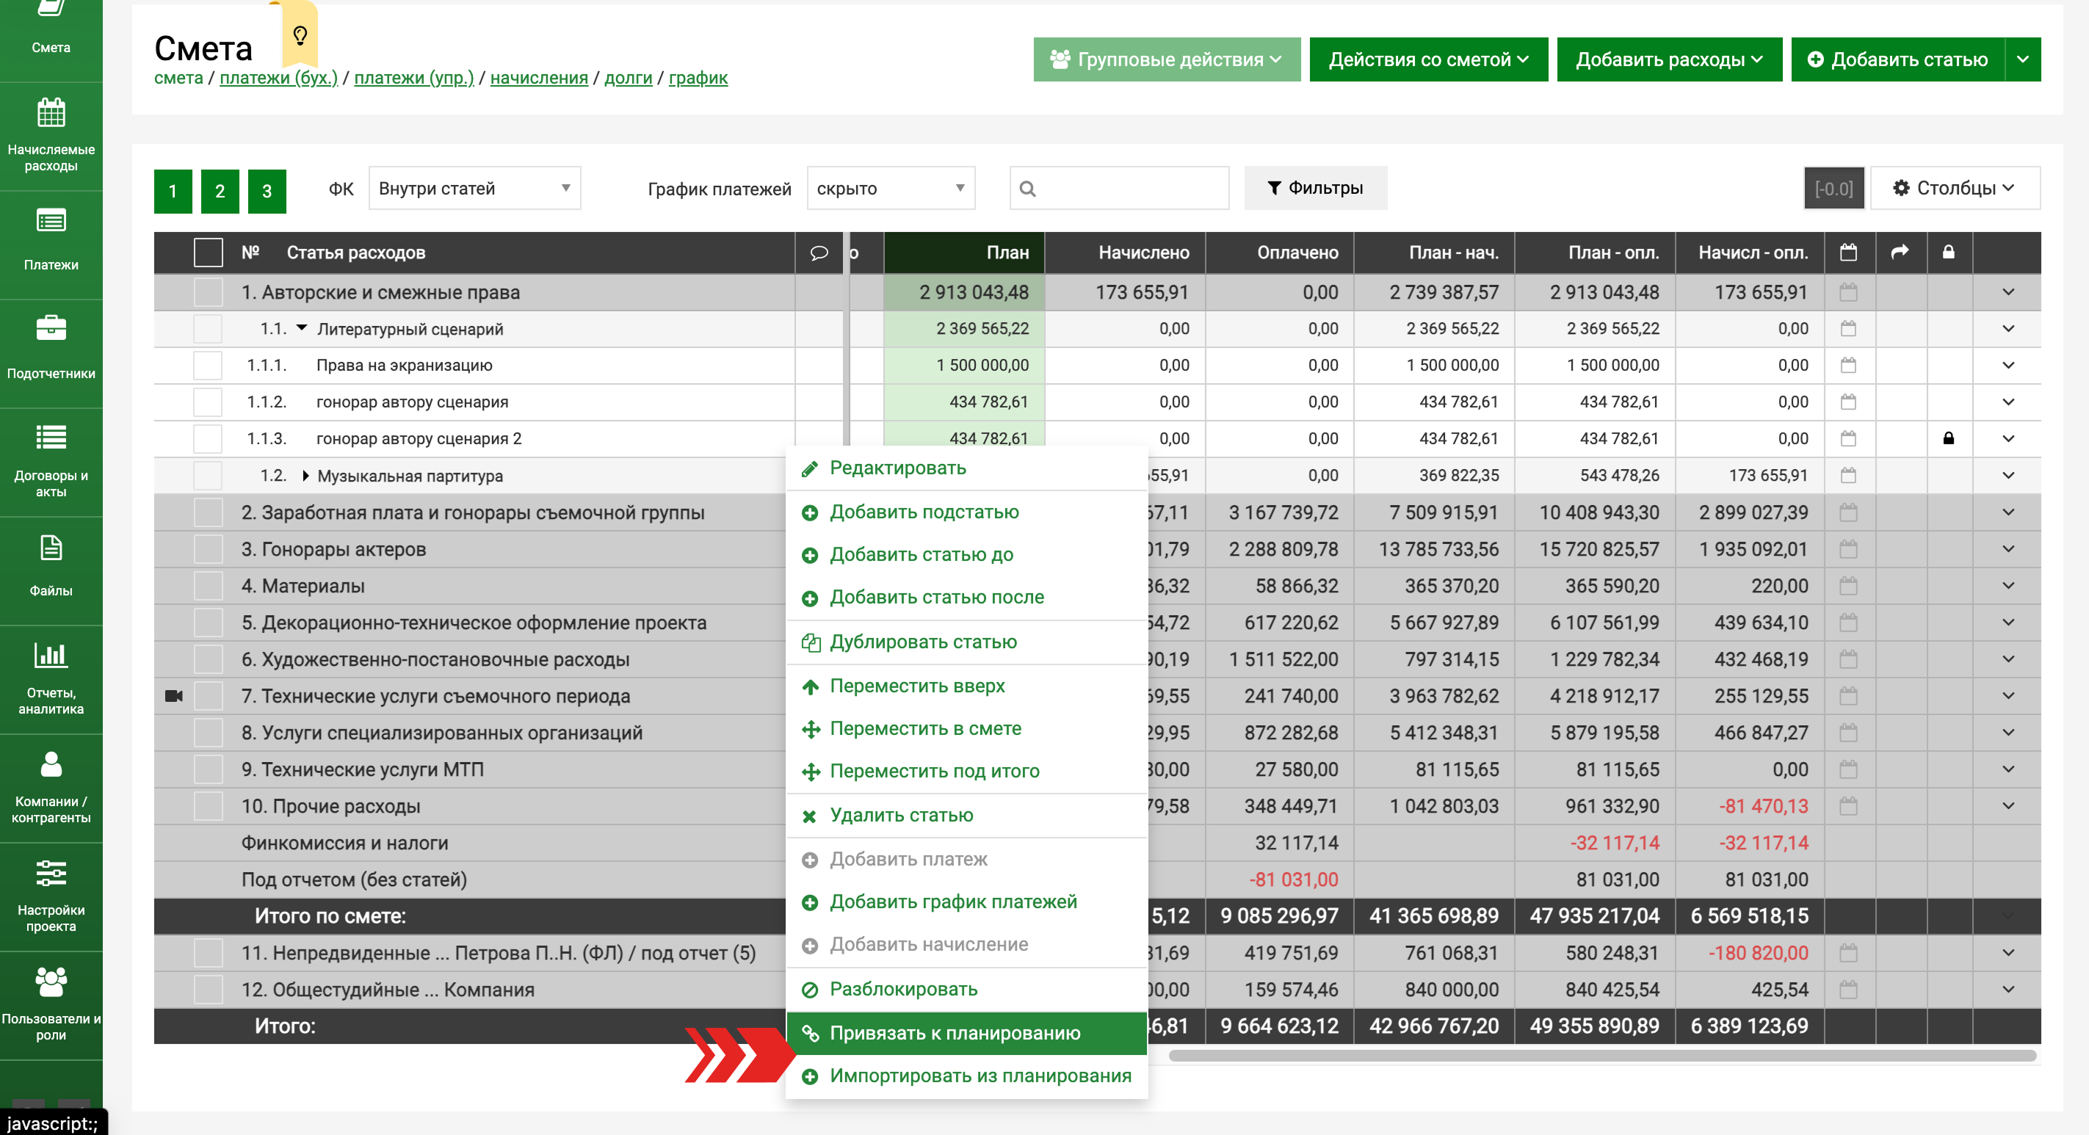The image size is (2089, 1135).
Task: Open График платежей скрыто dropdown
Action: click(x=891, y=188)
